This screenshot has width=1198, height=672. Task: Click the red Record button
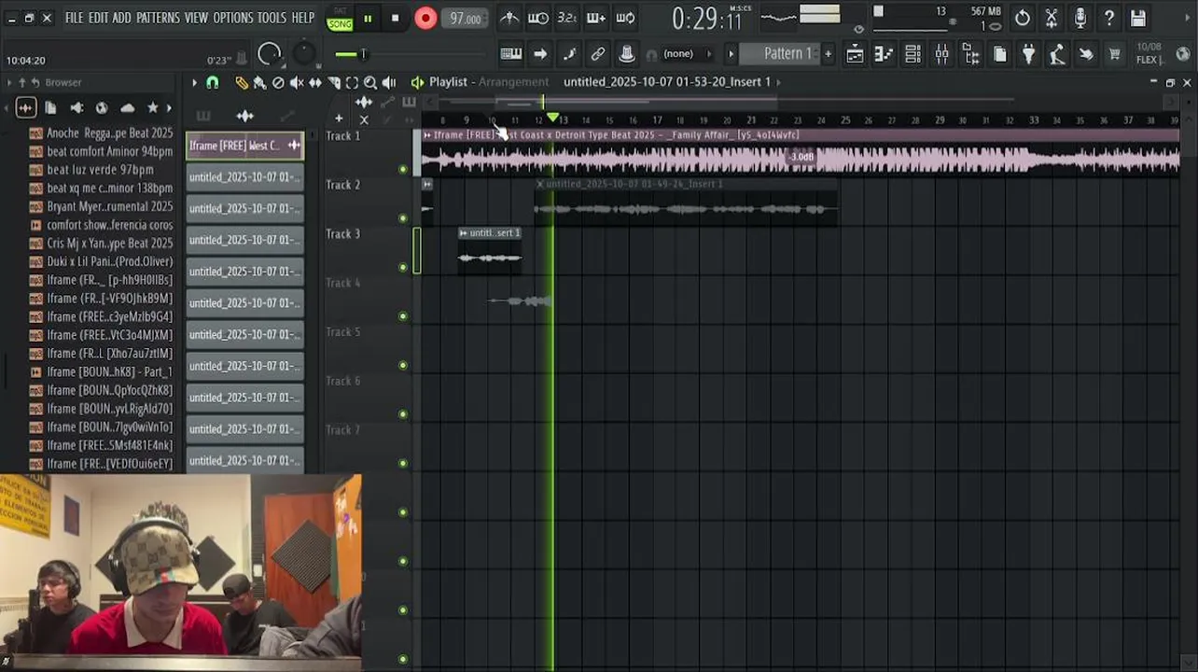pyautogui.click(x=425, y=19)
